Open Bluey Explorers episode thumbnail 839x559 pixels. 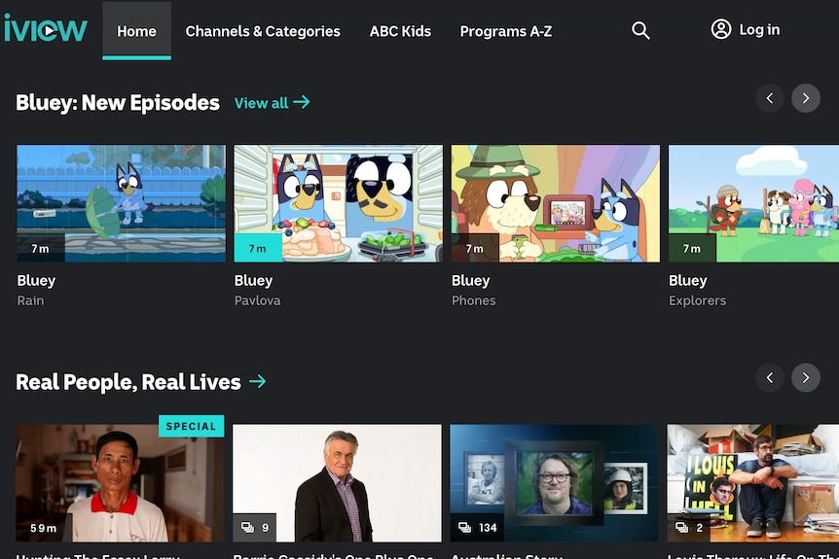pyautogui.click(x=753, y=203)
